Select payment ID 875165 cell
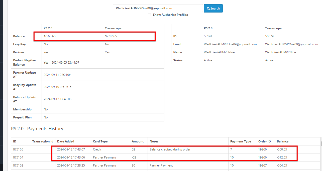The height and width of the screenshot is (171, 322). (x=18, y=149)
